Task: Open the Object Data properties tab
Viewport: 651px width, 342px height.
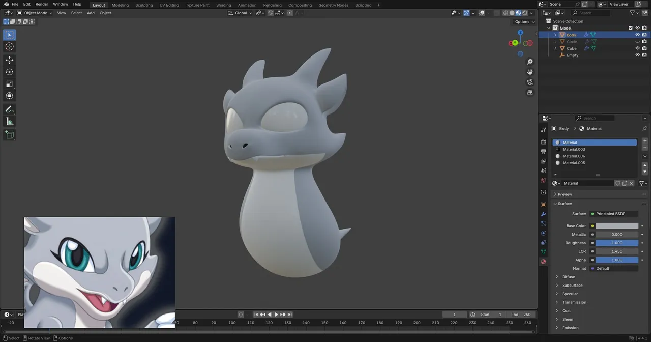Action: click(x=543, y=252)
